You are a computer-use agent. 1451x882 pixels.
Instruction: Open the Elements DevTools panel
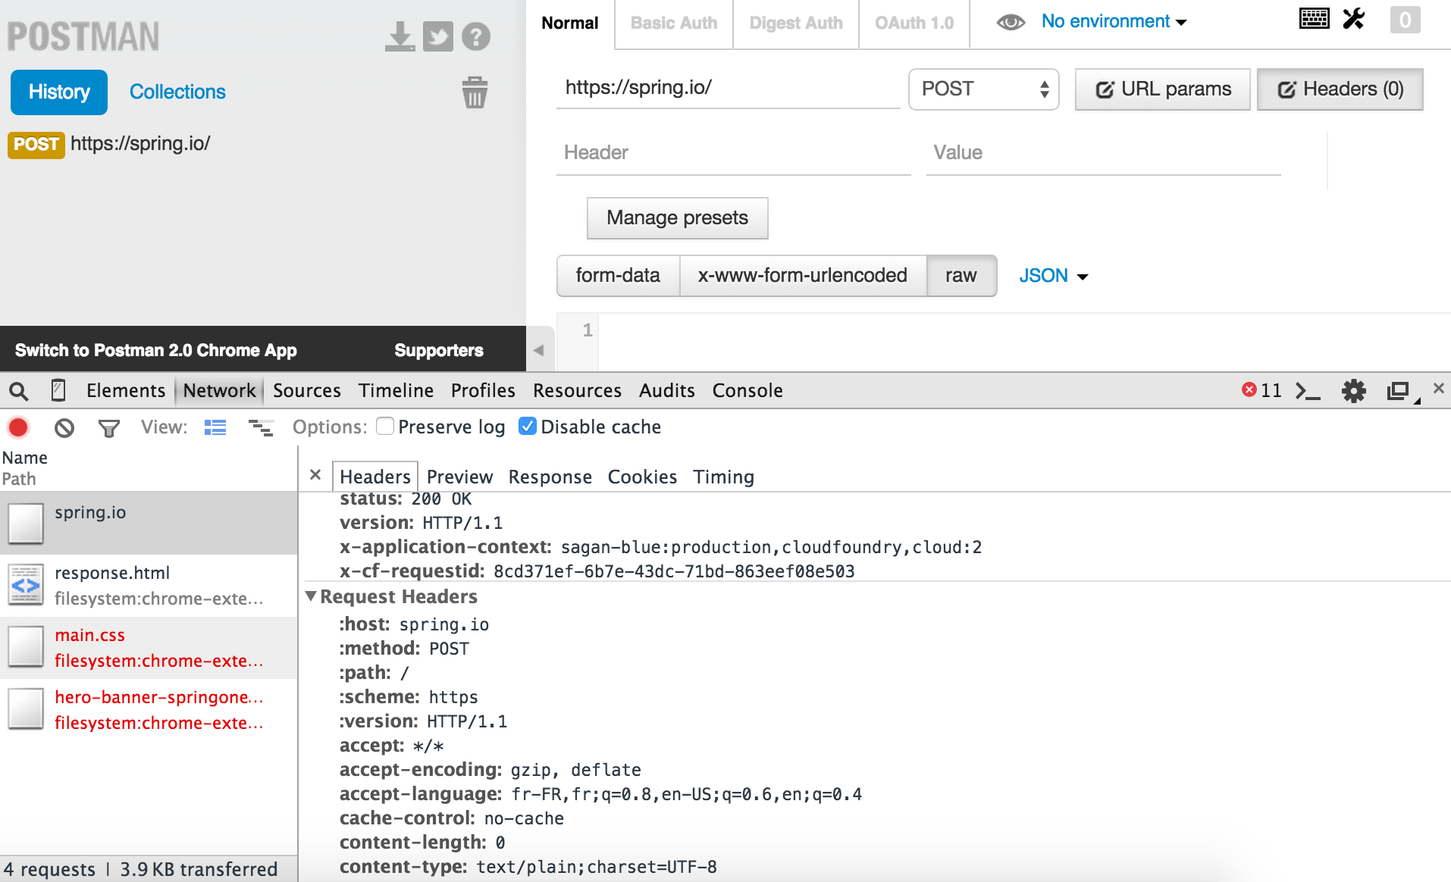(126, 391)
